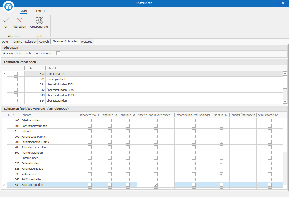The width and height of the screenshot is (289, 197).
Task: Click scroll down arrow of Lohnarten verwenden list
Action: 285,102
